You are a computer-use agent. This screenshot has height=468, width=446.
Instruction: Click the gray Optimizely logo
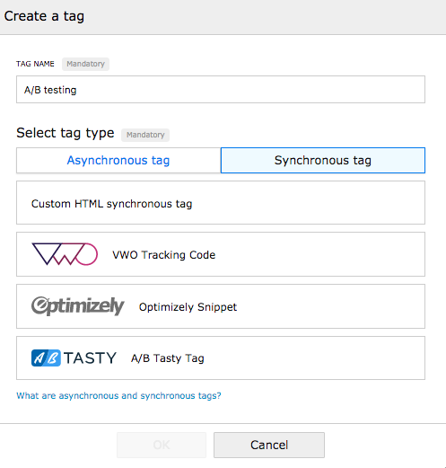point(78,306)
